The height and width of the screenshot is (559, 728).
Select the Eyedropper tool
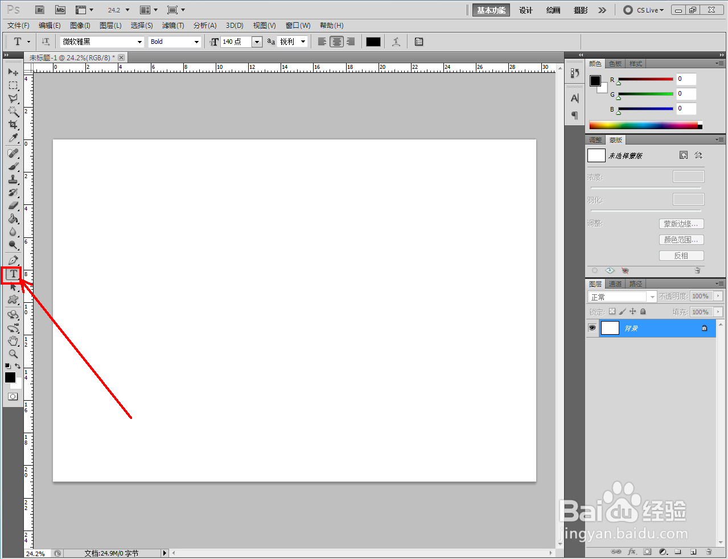pyautogui.click(x=13, y=138)
